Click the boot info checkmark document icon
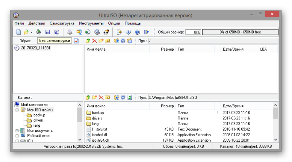 click(x=77, y=41)
